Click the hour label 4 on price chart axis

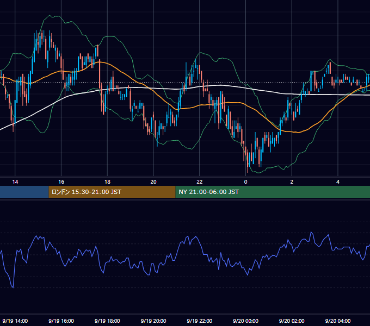coord(338,182)
